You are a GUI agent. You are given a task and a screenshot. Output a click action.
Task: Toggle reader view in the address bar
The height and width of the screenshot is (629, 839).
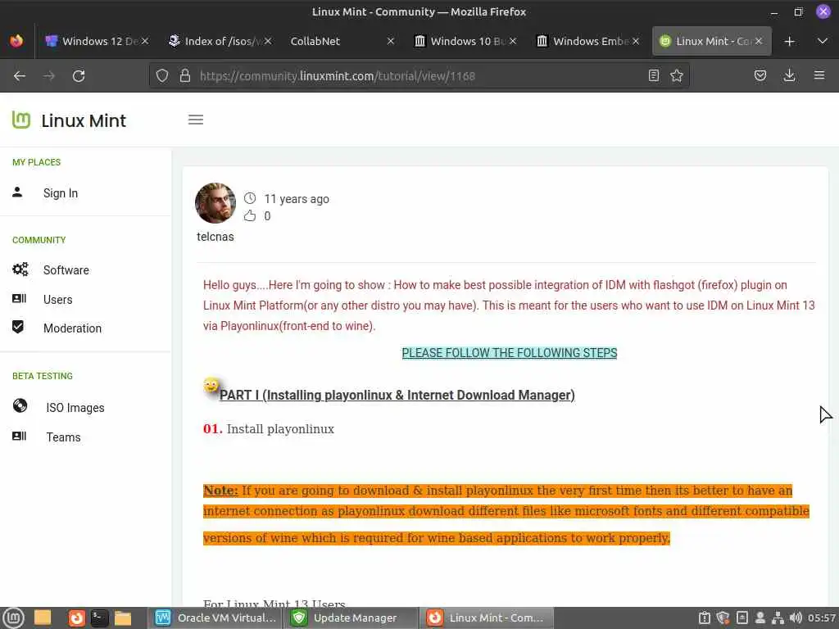(x=653, y=75)
